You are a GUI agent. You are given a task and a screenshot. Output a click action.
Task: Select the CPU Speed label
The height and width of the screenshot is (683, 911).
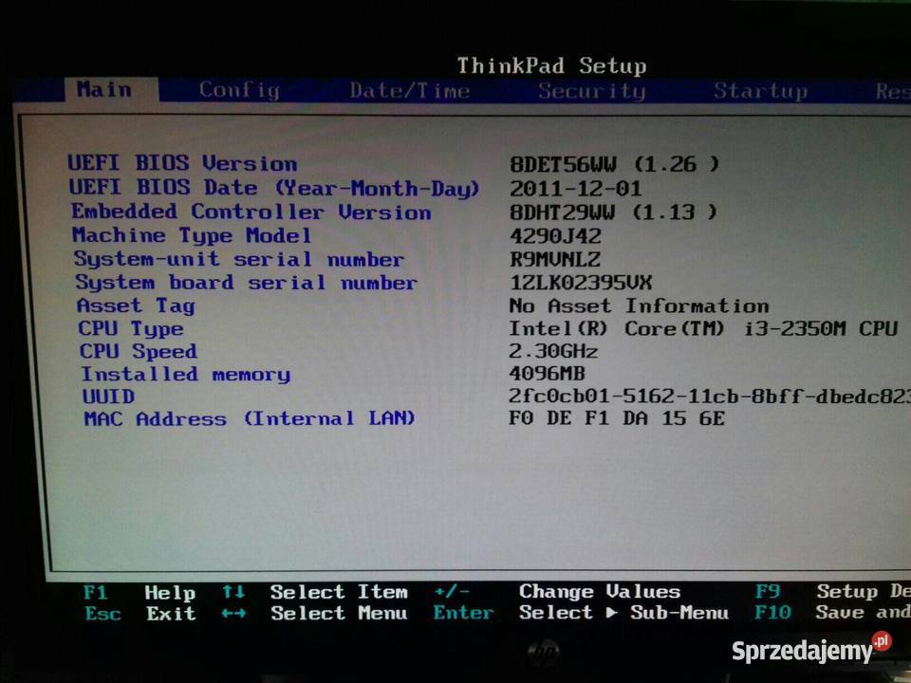[x=139, y=351]
